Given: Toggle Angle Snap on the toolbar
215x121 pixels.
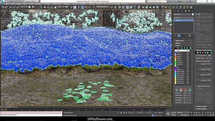Looking at the screenshot, I should click(x=83, y=7).
